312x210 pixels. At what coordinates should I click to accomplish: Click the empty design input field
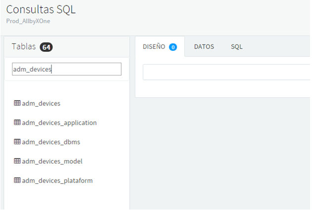click(226, 72)
